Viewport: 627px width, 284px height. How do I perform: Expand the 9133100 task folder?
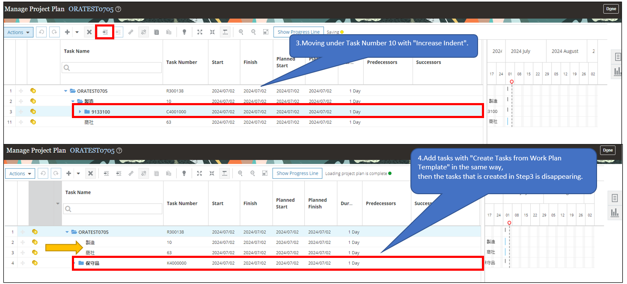click(80, 112)
